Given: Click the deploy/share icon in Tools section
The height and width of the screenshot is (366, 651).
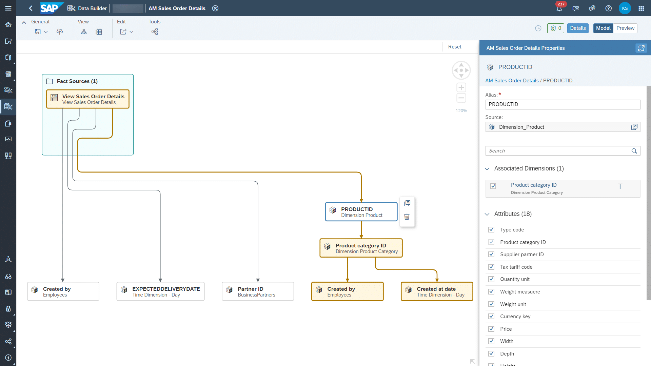Looking at the screenshot, I should click(155, 32).
